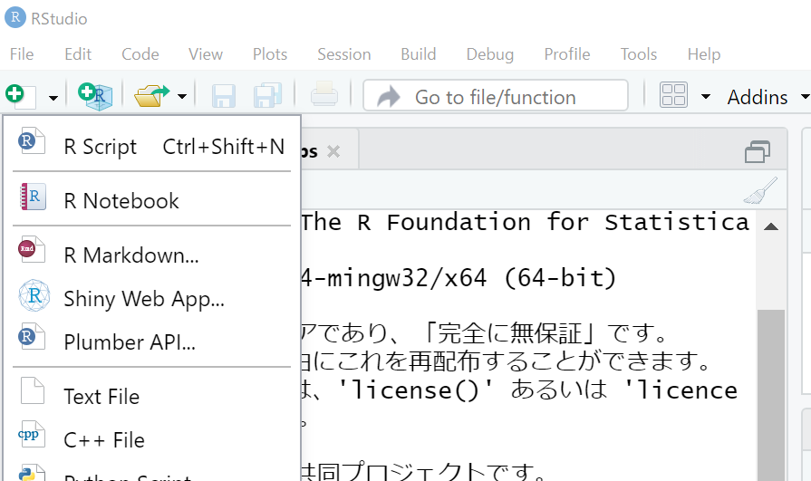Click the Print icon
The height and width of the screenshot is (481, 811).
click(x=324, y=94)
